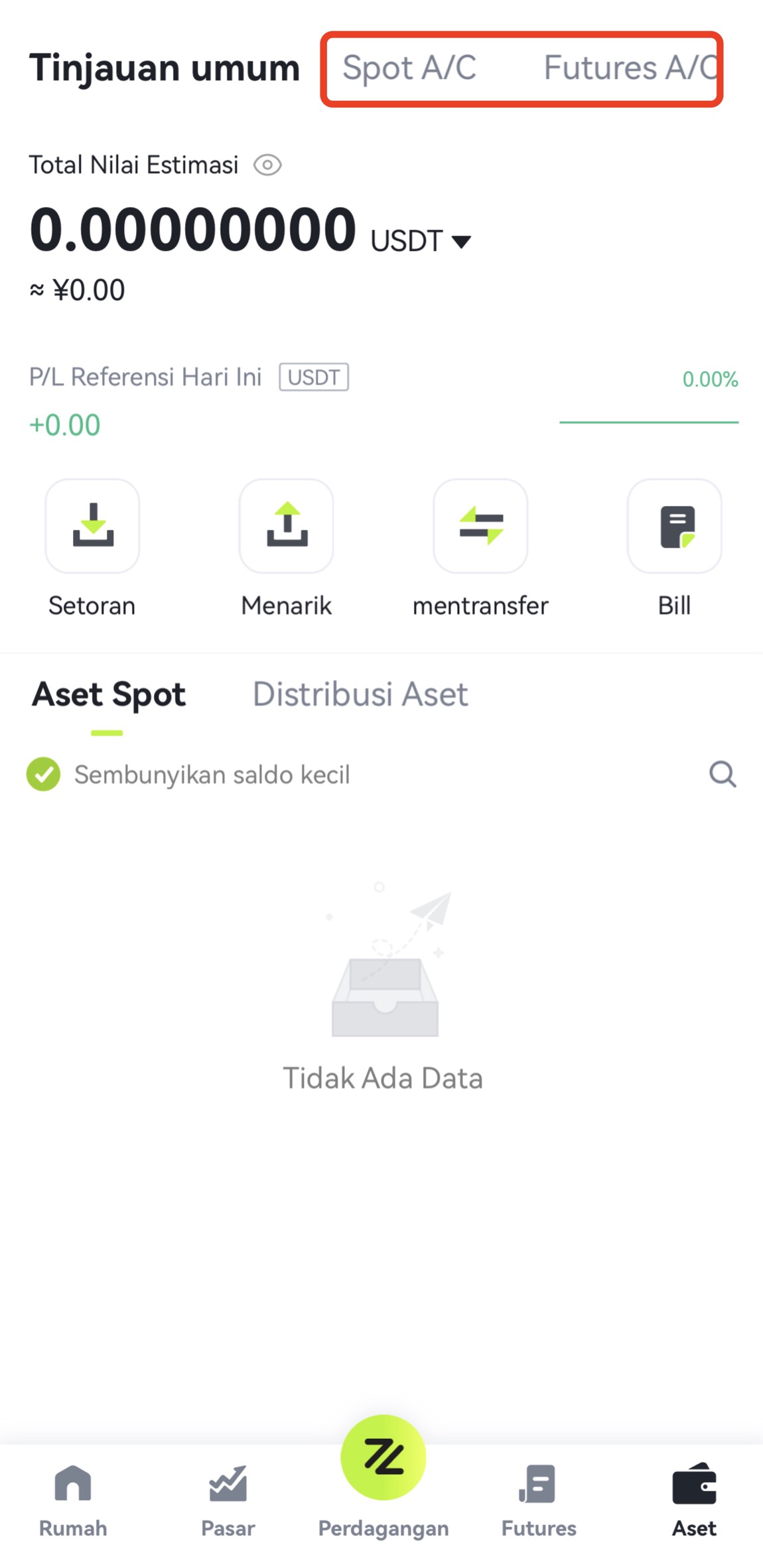Click the USDT badge beside P/L Referensi
The image size is (763, 1559).
pos(314,377)
